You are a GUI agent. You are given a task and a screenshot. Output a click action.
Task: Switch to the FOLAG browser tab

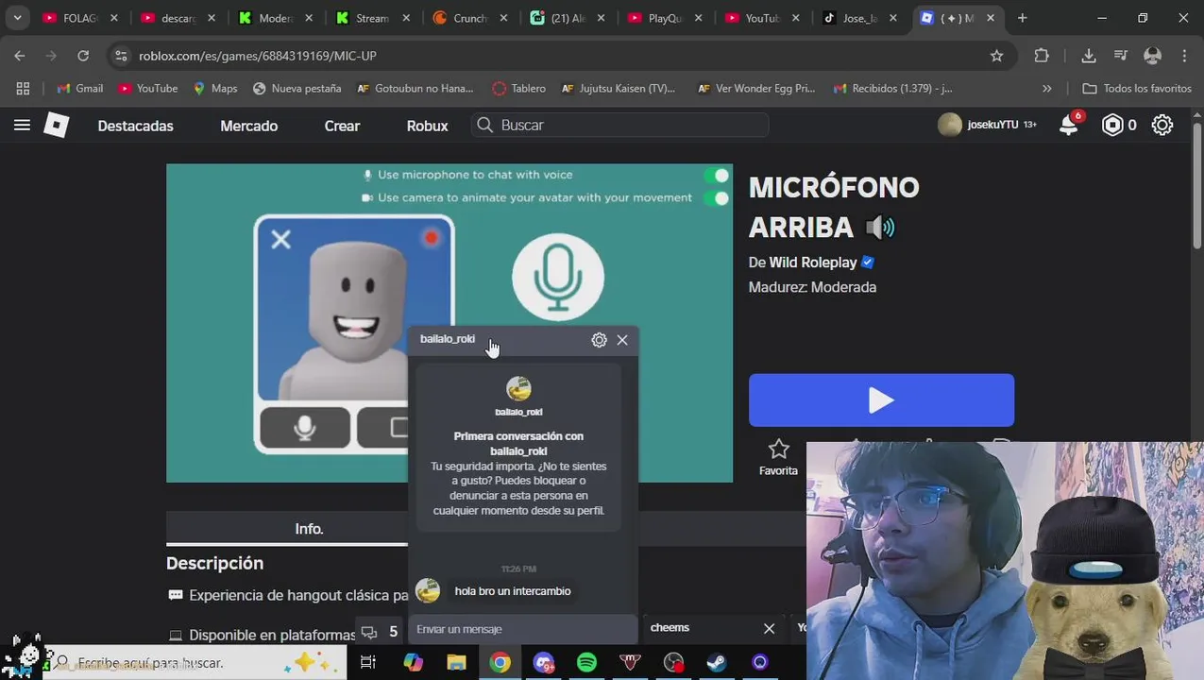pyautogui.click(x=80, y=18)
